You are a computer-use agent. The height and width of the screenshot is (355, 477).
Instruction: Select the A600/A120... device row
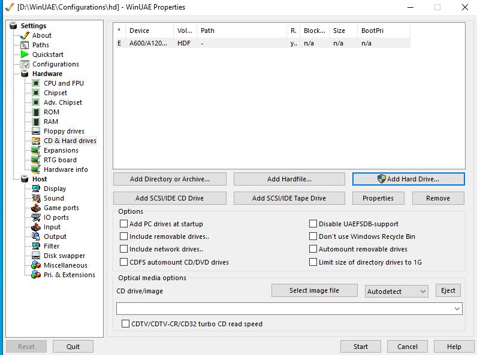[263, 43]
